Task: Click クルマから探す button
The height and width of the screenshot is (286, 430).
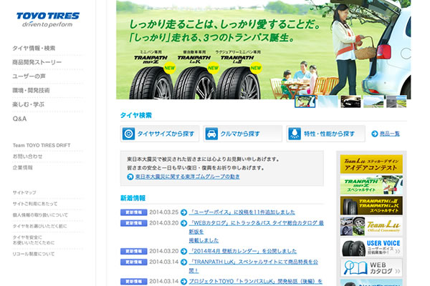Action: click(243, 134)
